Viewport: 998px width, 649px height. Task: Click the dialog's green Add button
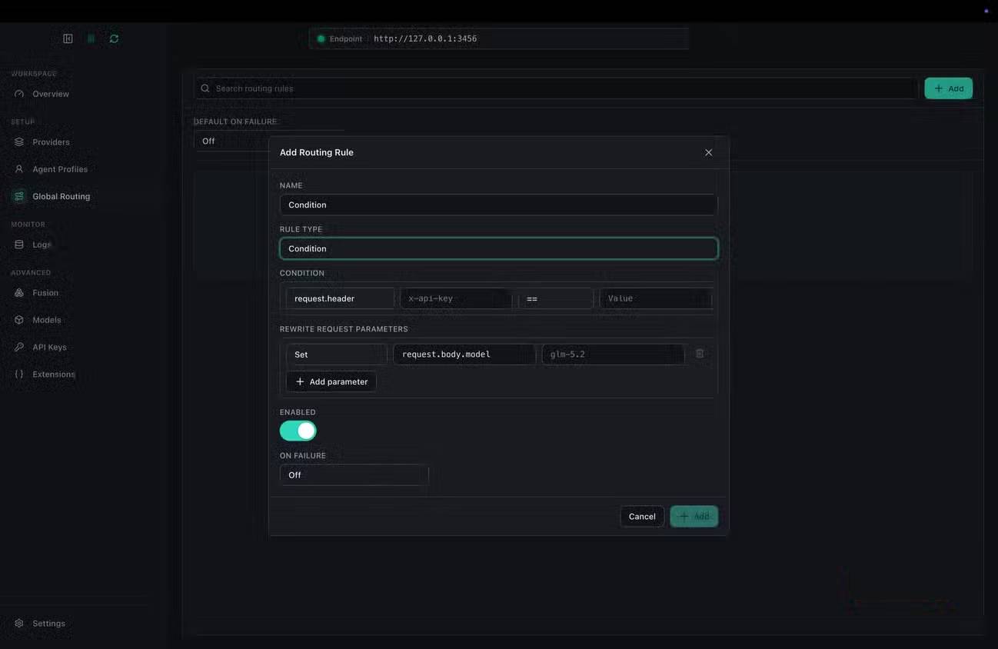coord(694,517)
